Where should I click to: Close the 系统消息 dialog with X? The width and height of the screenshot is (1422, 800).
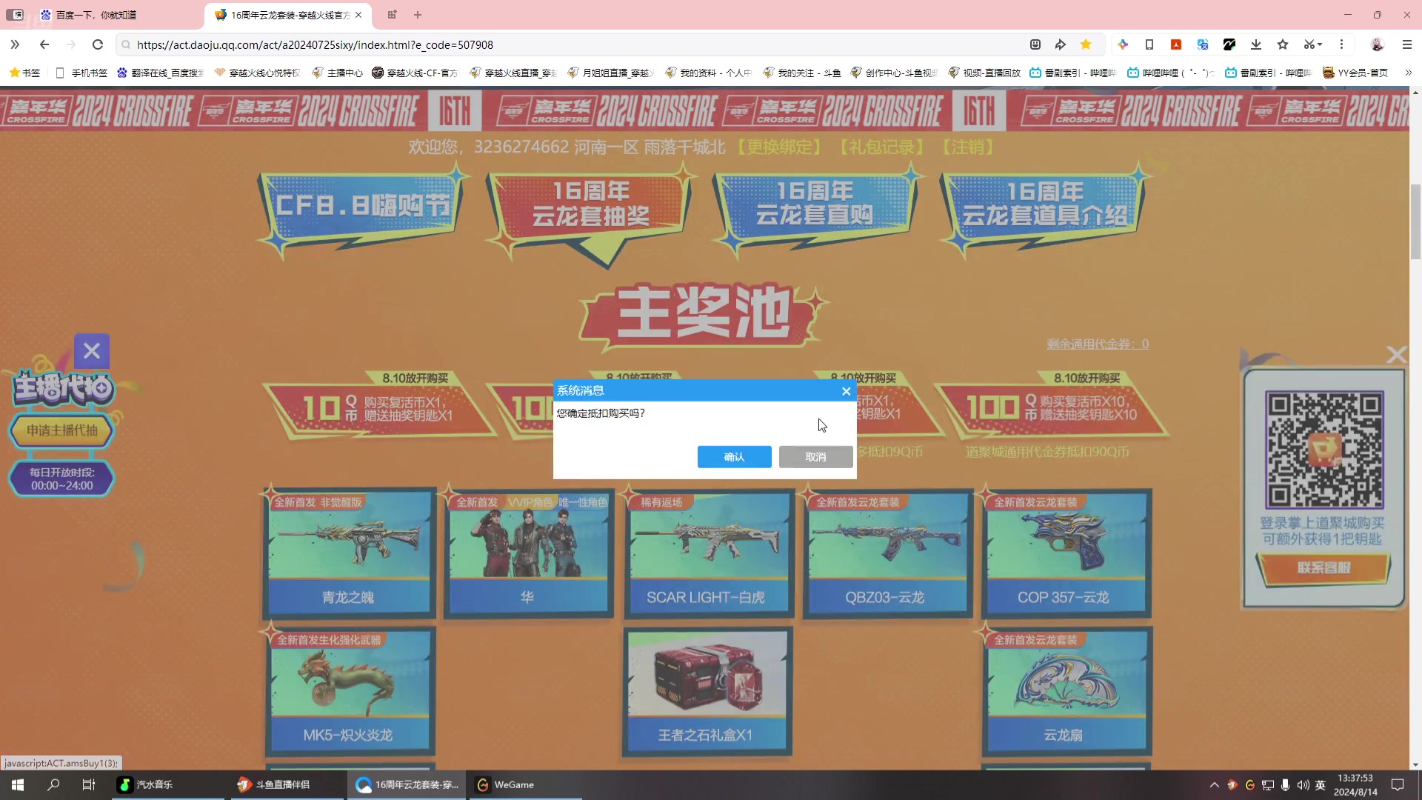pyautogui.click(x=846, y=391)
